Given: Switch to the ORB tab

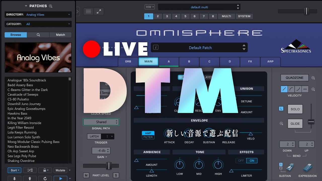Looking at the screenshot, I should click(128, 62).
